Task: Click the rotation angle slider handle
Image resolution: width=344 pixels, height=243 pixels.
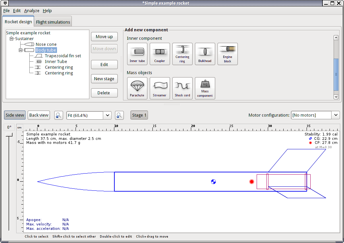Action: [9, 135]
